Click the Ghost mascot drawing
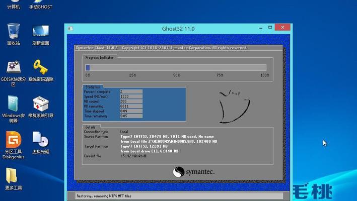The height and width of the screenshot is (201, 357). point(234,106)
